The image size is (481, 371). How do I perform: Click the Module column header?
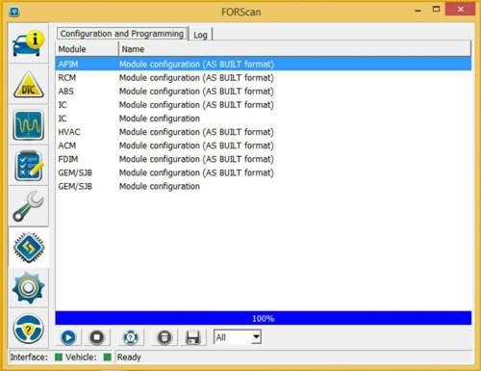(x=87, y=49)
